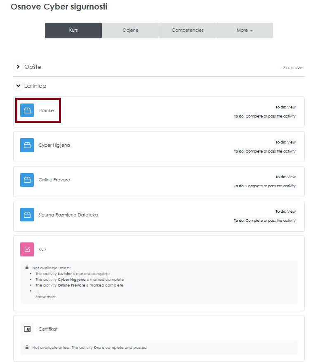This screenshot has height=362, width=313.
Task: Click the lock icon in Kviz restrictions
Action: pyautogui.click(x=27, y=268)
